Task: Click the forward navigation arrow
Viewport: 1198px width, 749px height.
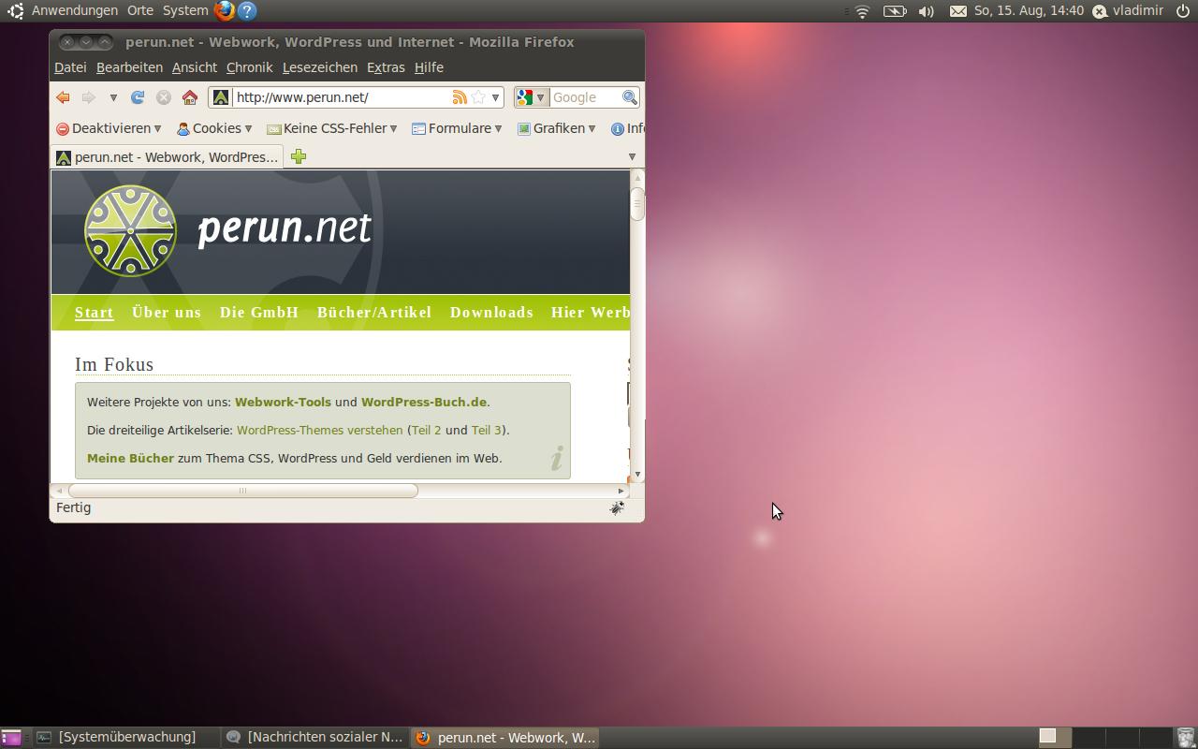Action: tap(89, 97)
